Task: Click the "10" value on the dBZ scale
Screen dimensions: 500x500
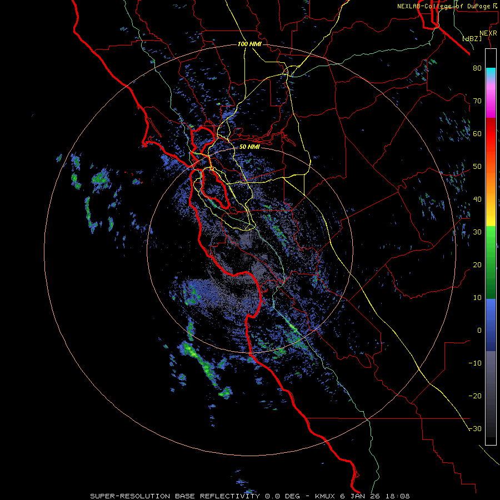Action: 477,298
